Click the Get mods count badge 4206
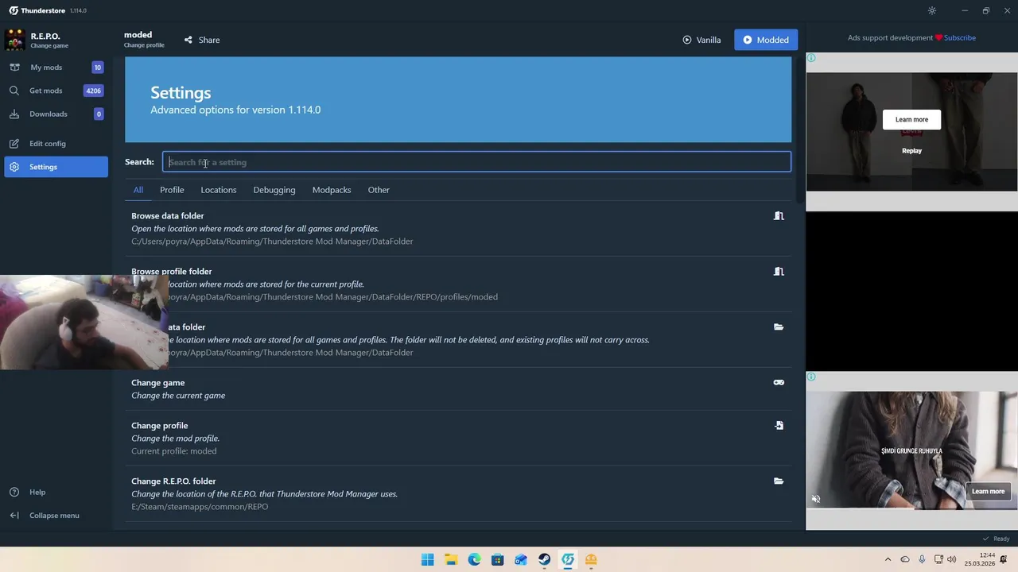1018x572 pixels. tap(93, 91)
